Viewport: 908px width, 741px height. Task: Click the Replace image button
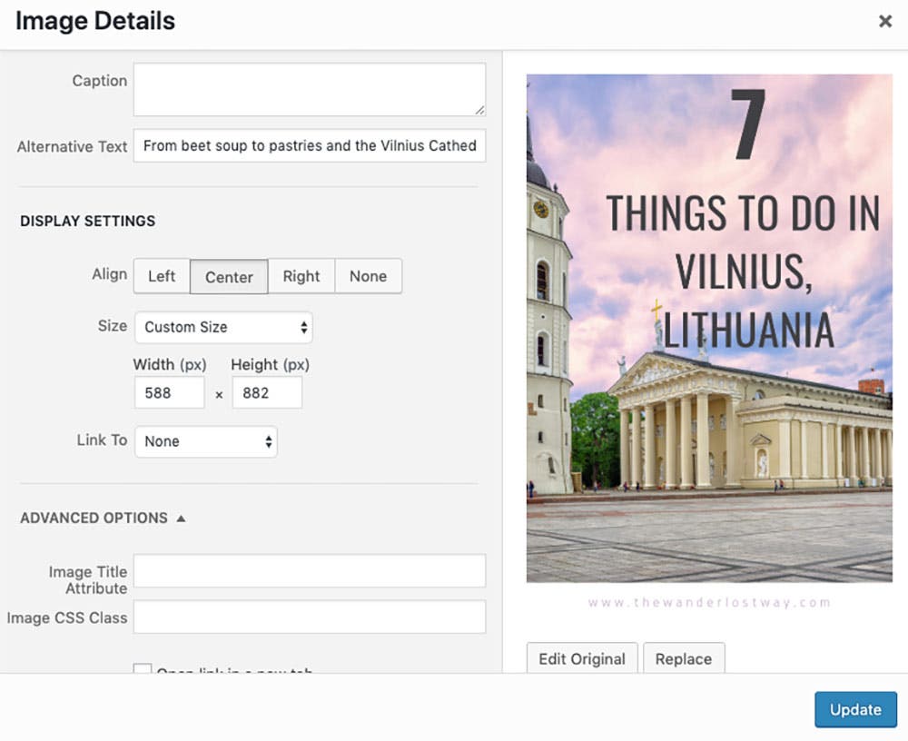[684, 658]
